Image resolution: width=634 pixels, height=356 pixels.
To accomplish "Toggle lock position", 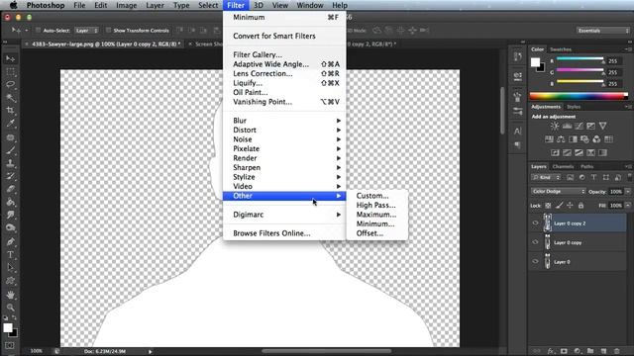I will pos(570,206).
